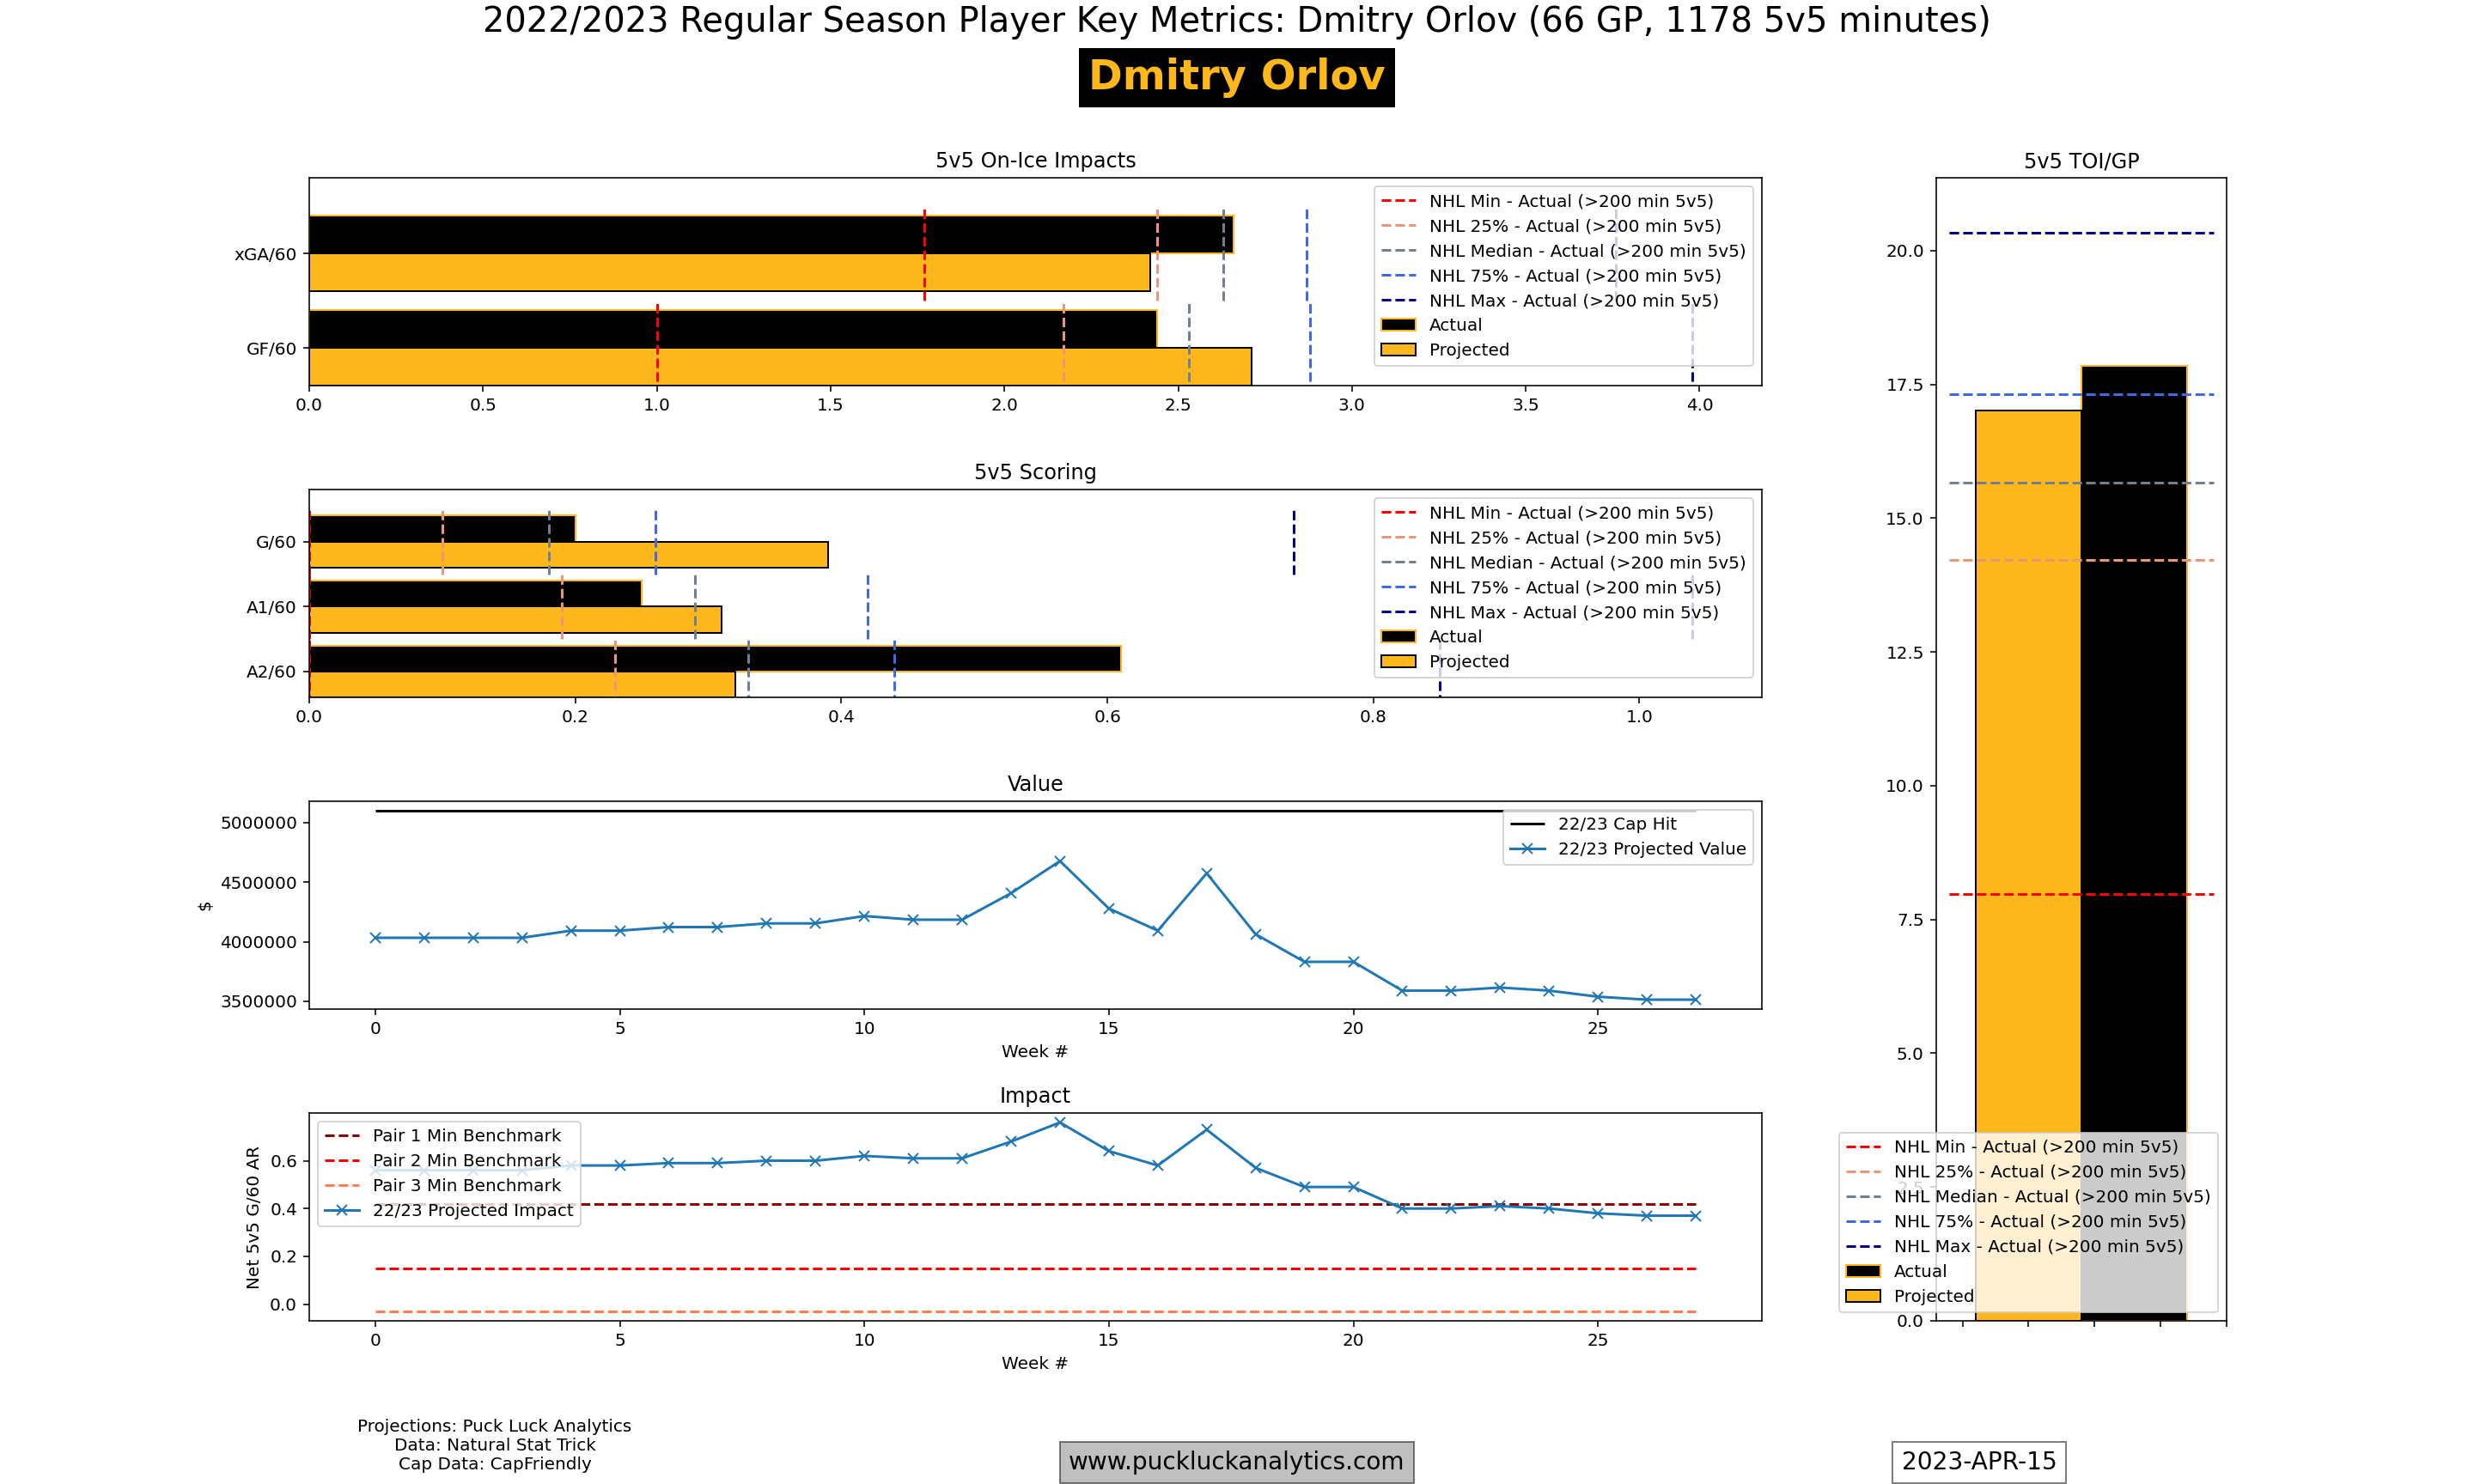Click the 5v5 TOI/GP chart title
Screen dimensions: 2474x1484
[x=2081, y=161]
